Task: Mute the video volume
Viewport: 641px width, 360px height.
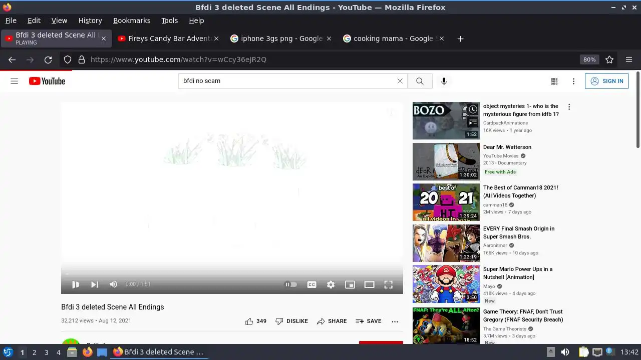Action: [x=114, y=284]
